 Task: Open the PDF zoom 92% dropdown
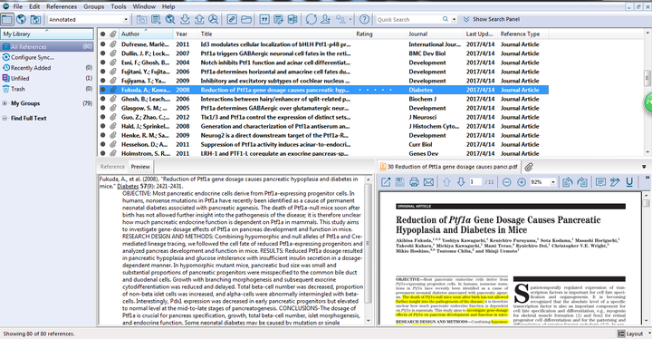pos(553,182)
